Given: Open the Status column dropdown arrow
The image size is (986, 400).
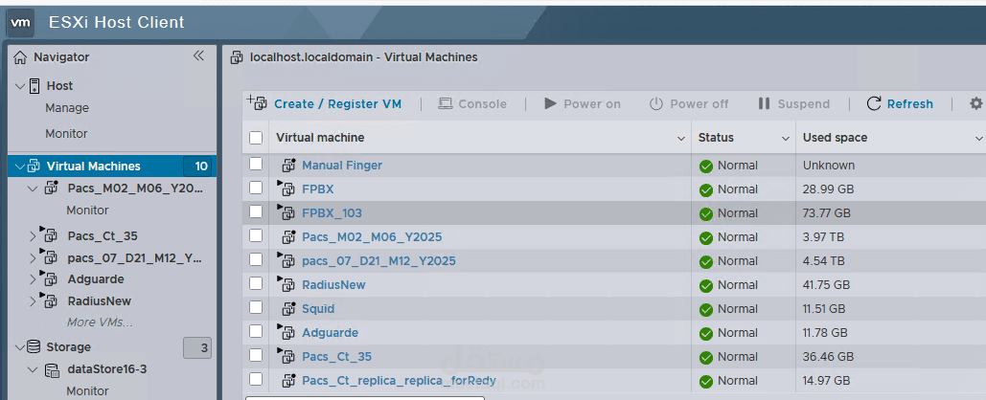Looking at the screenshot, I should (786, 138).
